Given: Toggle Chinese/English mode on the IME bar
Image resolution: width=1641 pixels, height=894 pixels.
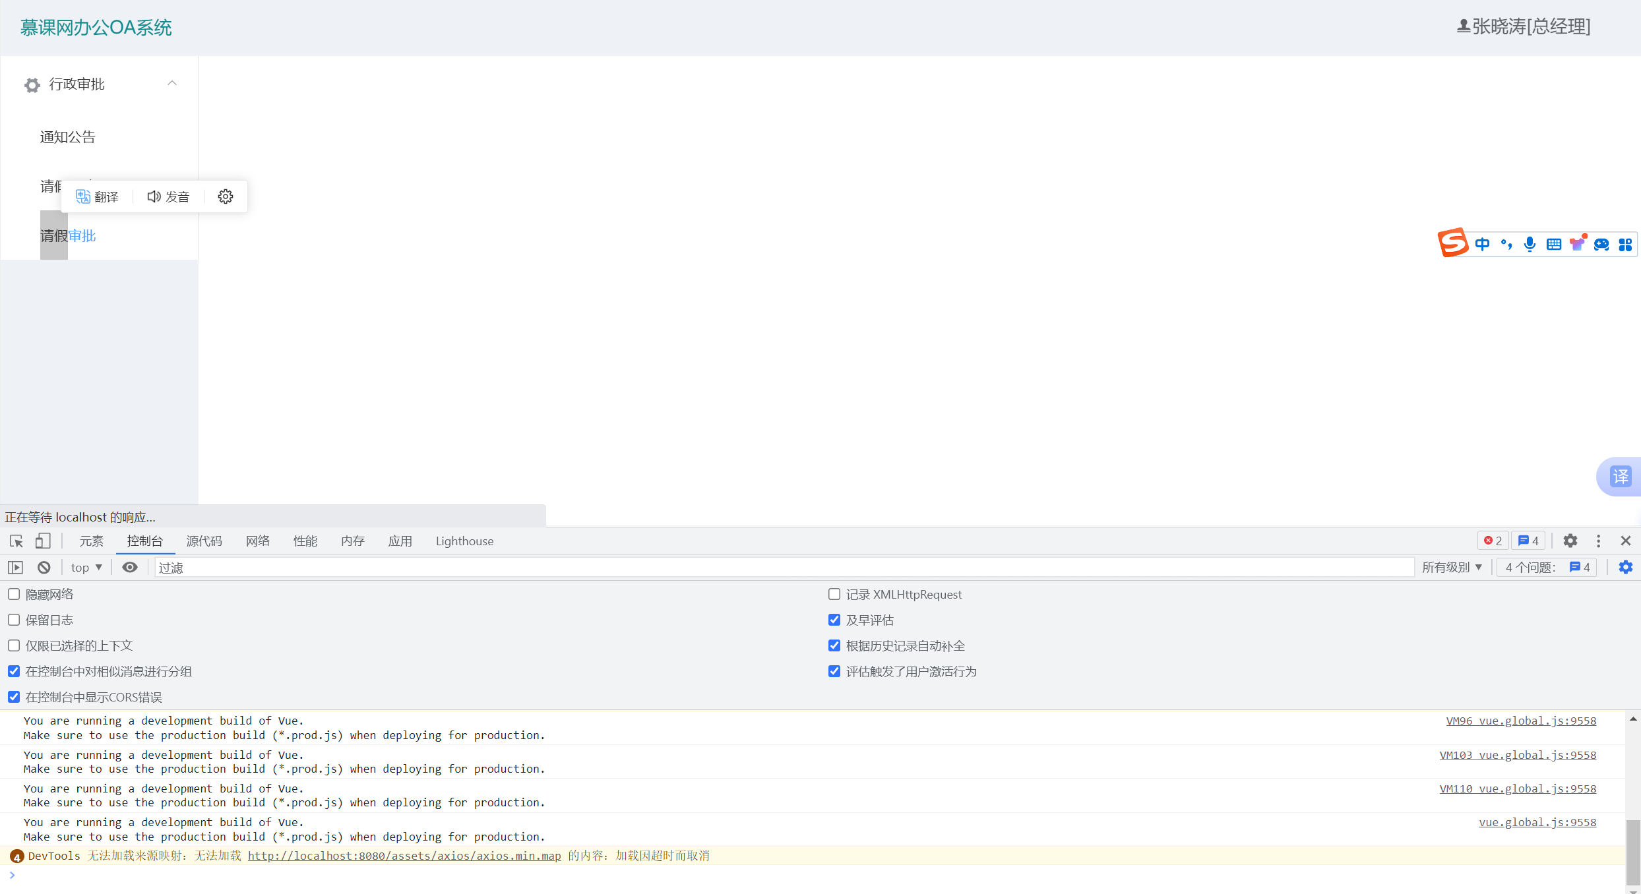Looking at the screenshot, I should coord(1482,245).
